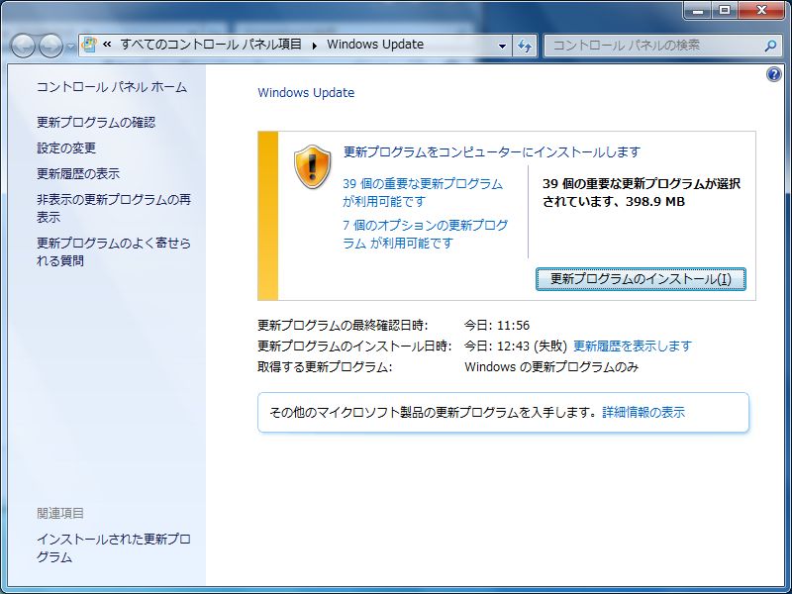Go to コントロール パネル ホーム
The image size is (792, 594).
click(112, 87)
